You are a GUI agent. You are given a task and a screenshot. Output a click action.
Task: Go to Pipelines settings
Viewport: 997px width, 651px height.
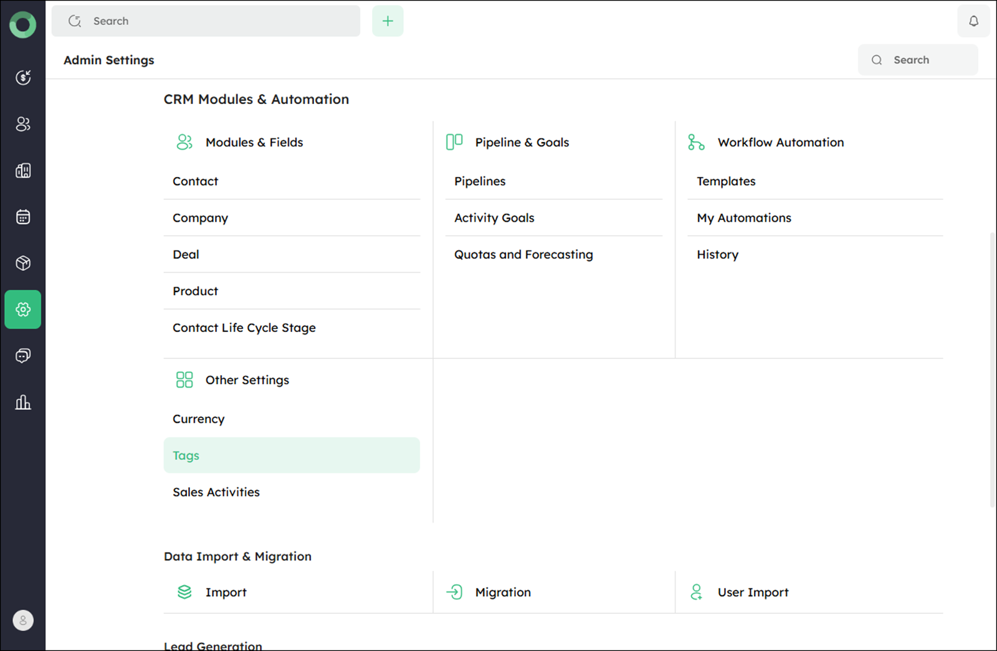(480, 181)
